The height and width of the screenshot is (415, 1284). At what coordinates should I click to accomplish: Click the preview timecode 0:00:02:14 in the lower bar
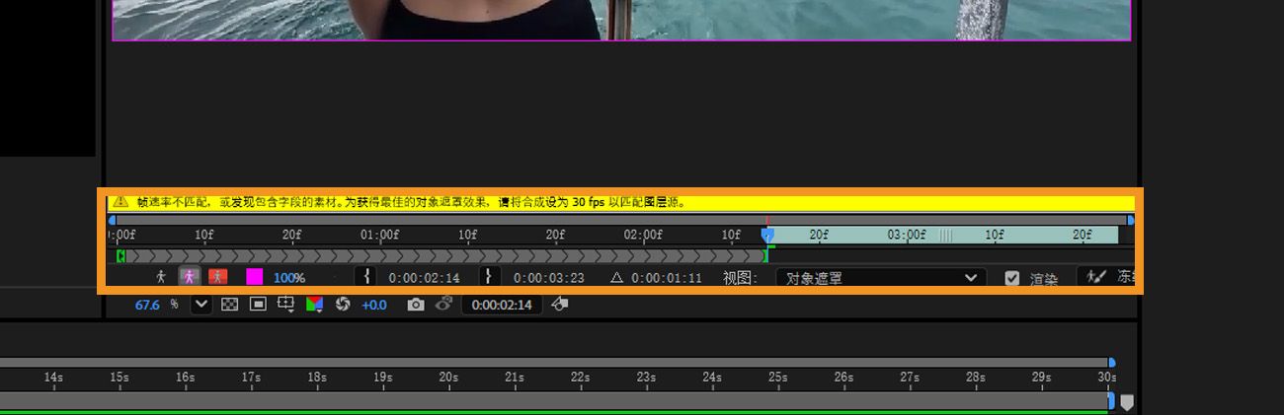click(502, 305)
